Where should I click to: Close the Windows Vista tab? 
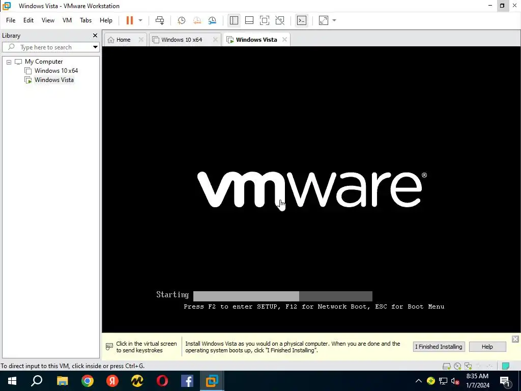(284, 40)
